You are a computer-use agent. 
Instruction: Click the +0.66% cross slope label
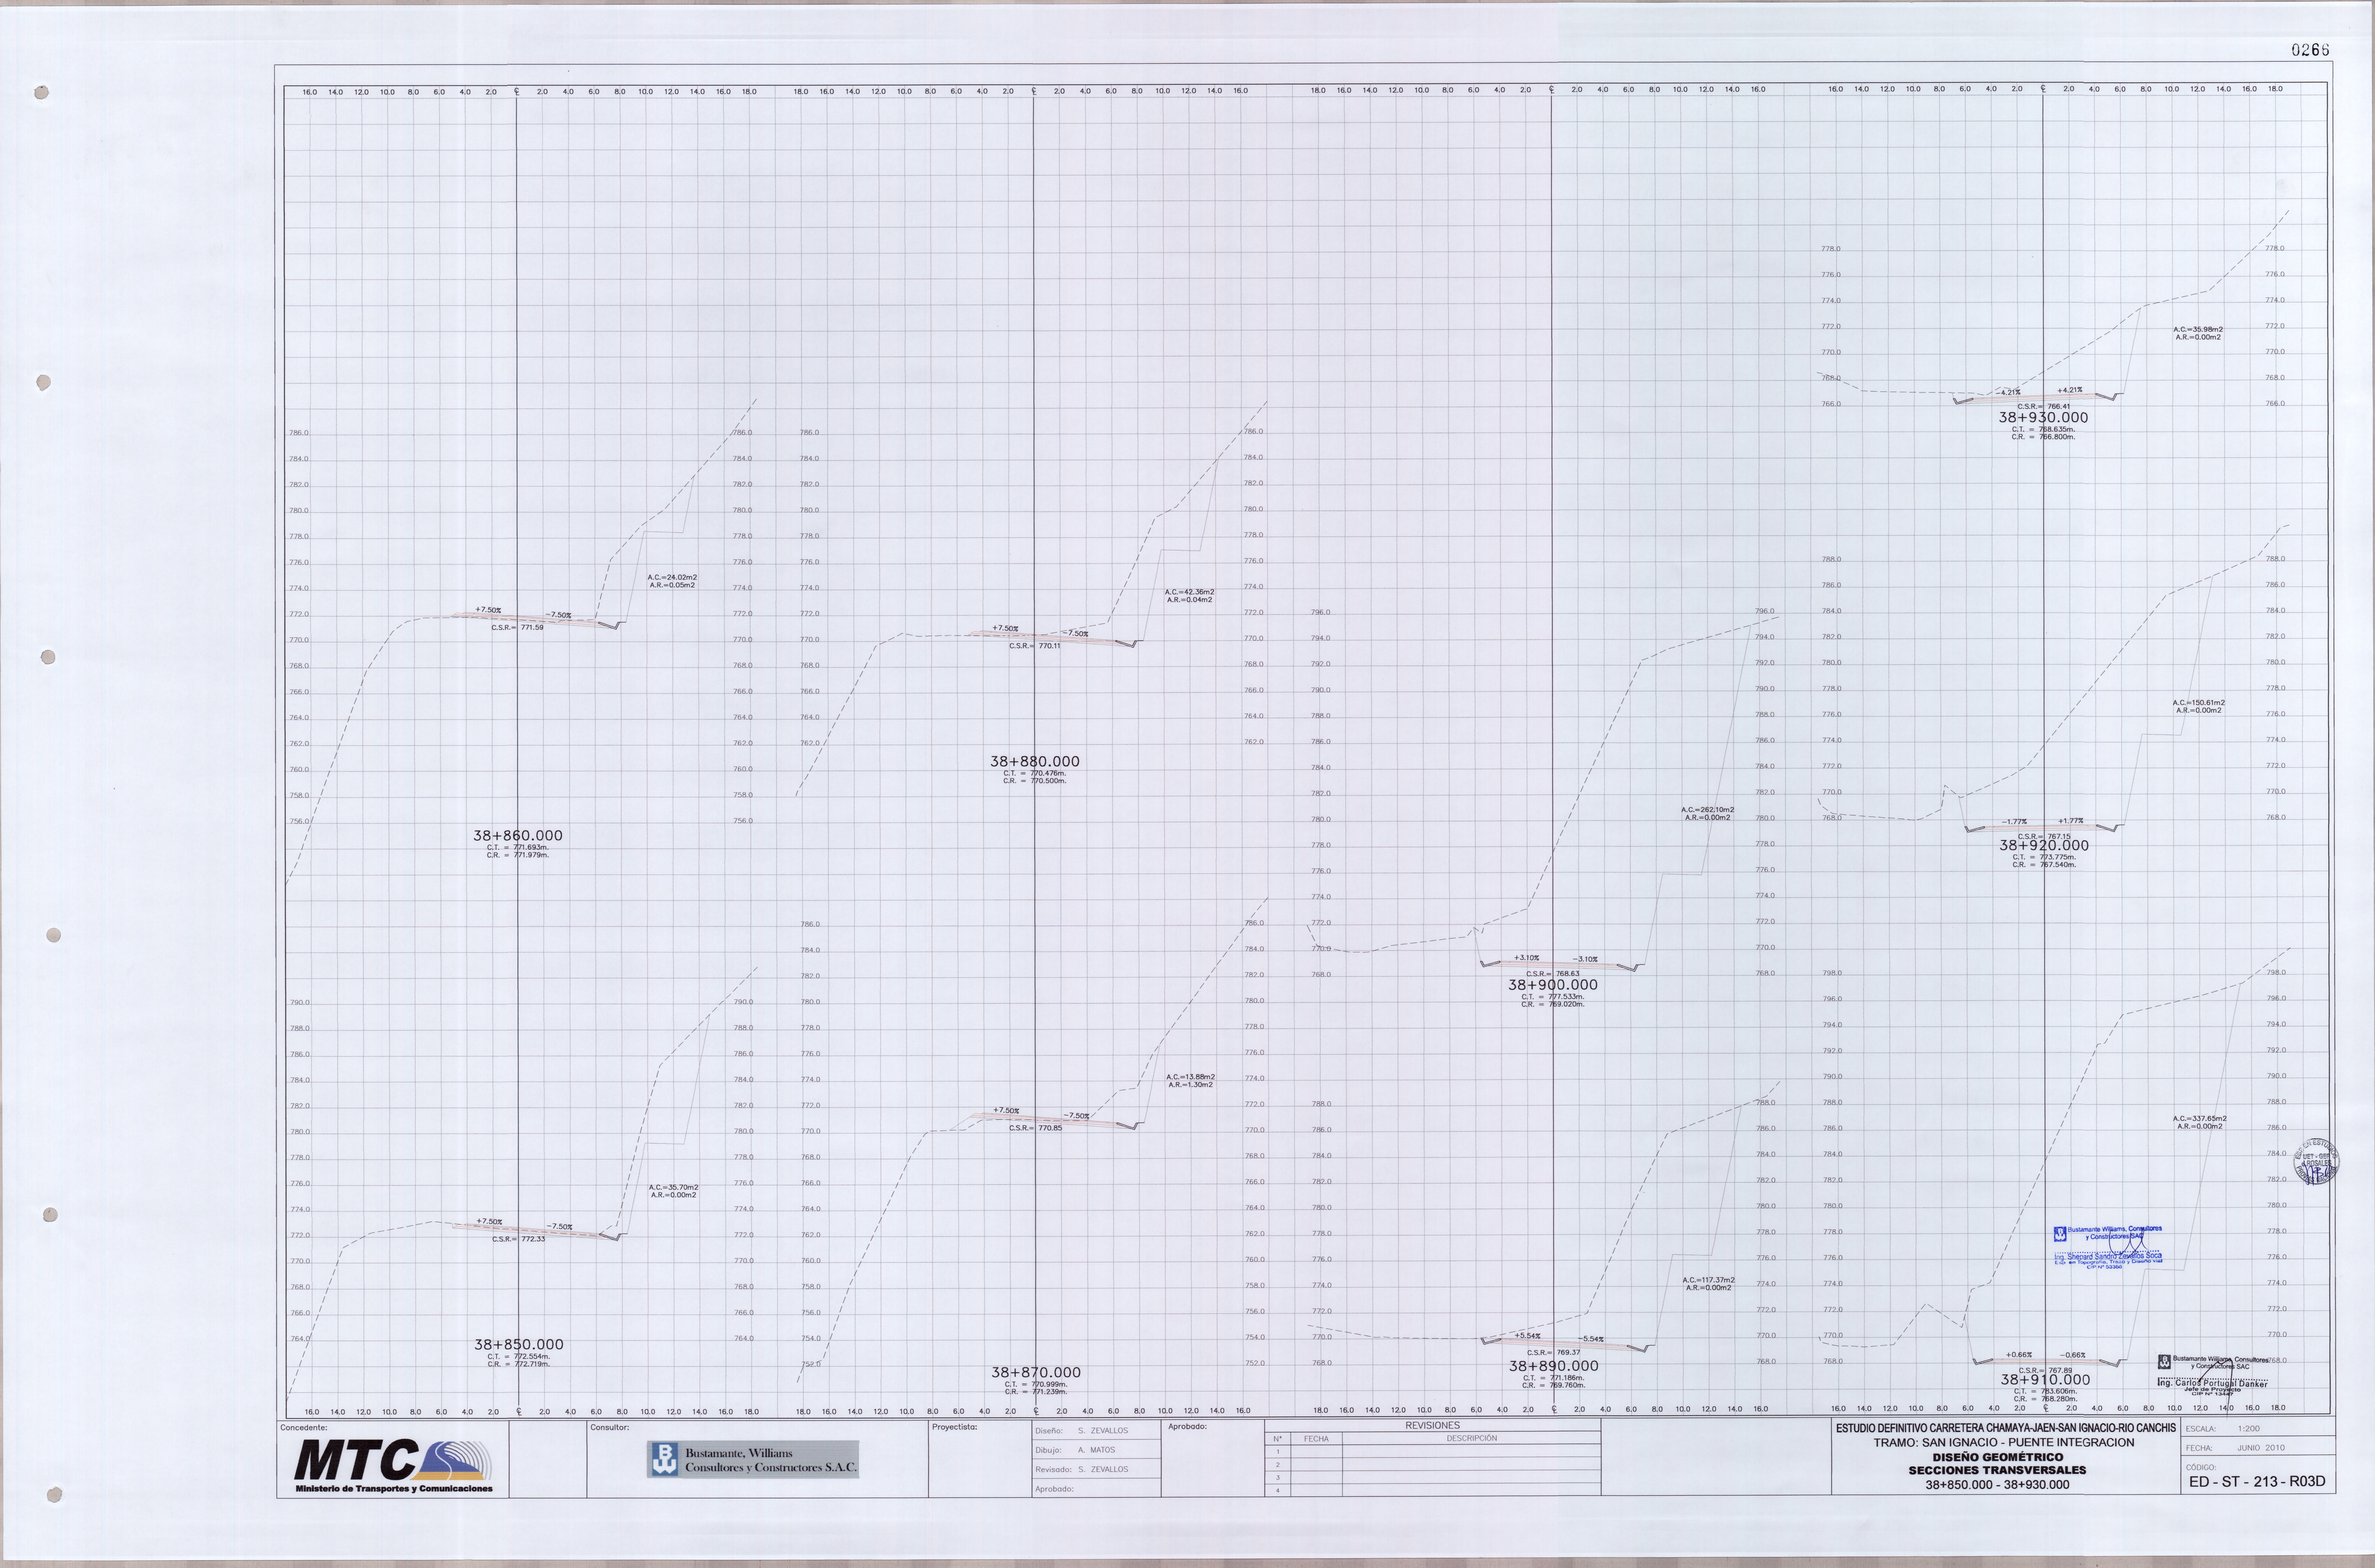click(x=2019, y=1355)
